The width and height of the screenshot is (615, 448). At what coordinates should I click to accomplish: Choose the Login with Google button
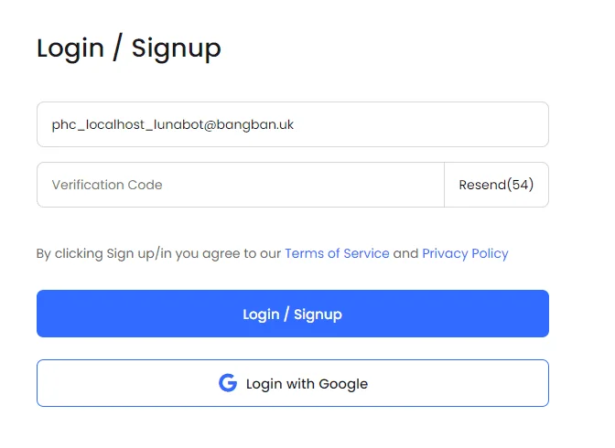click(293, 383)
